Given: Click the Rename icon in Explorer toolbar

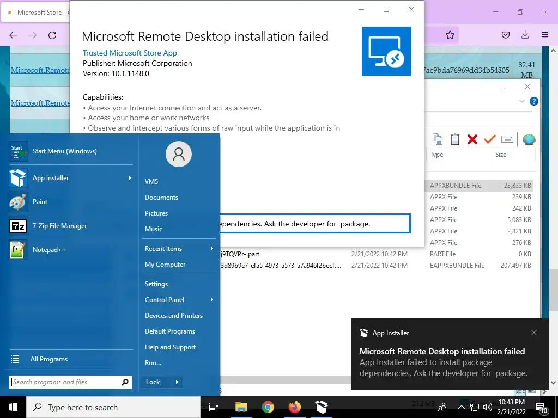Looking at the screenshot, I should click(x=507, y=139).
